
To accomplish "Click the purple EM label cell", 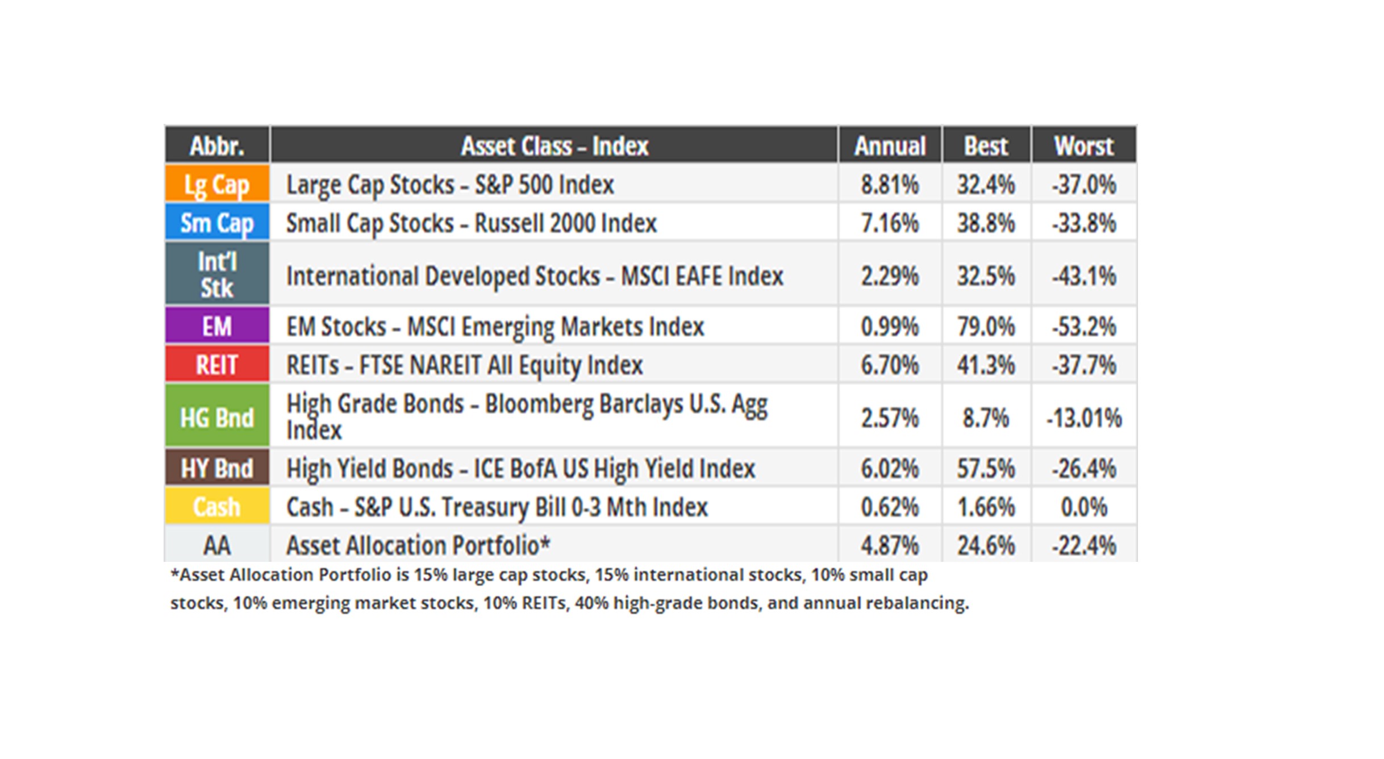I will [217, 327].
